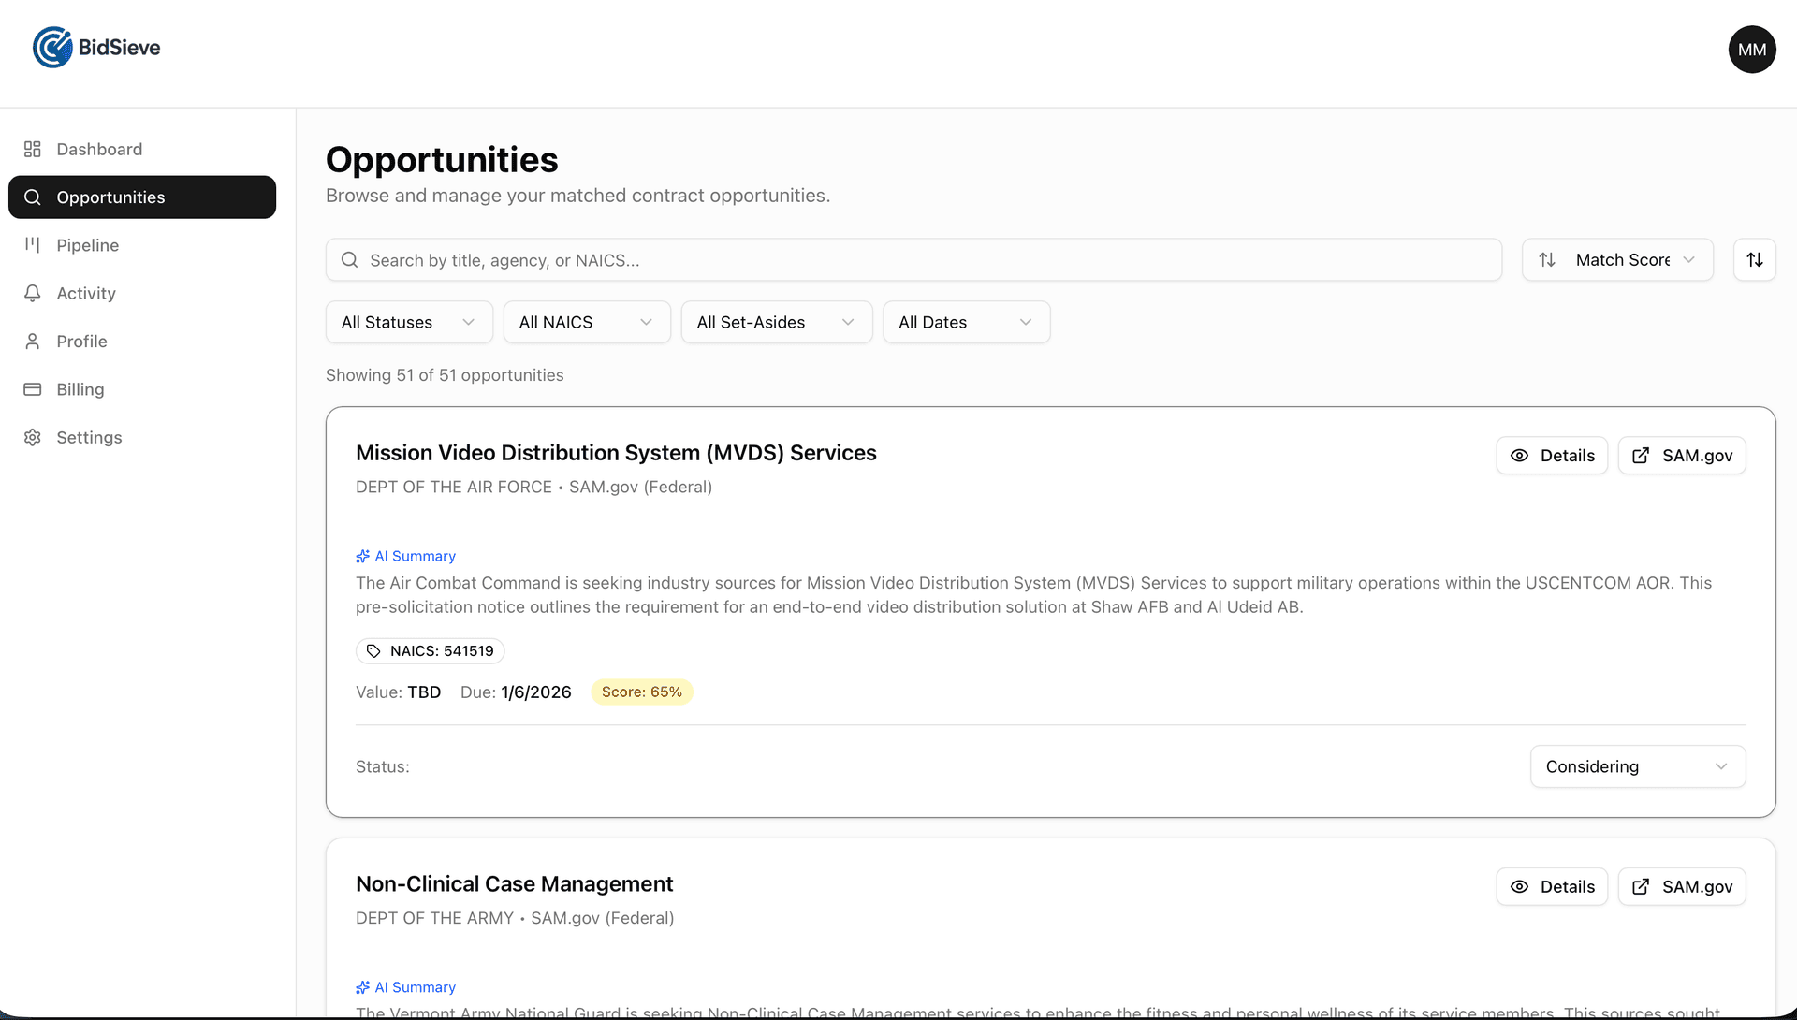1797x1020 pixels.
Task: Click the Activity bell icon
Action: tap(32, 293)
